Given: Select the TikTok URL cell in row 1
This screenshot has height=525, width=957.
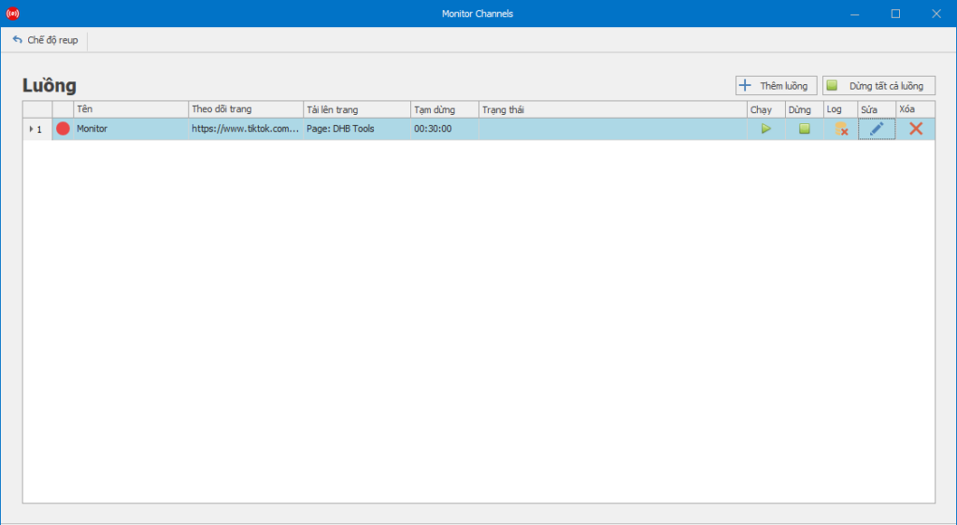Looking at the screenshot, I should click(245, 129).
